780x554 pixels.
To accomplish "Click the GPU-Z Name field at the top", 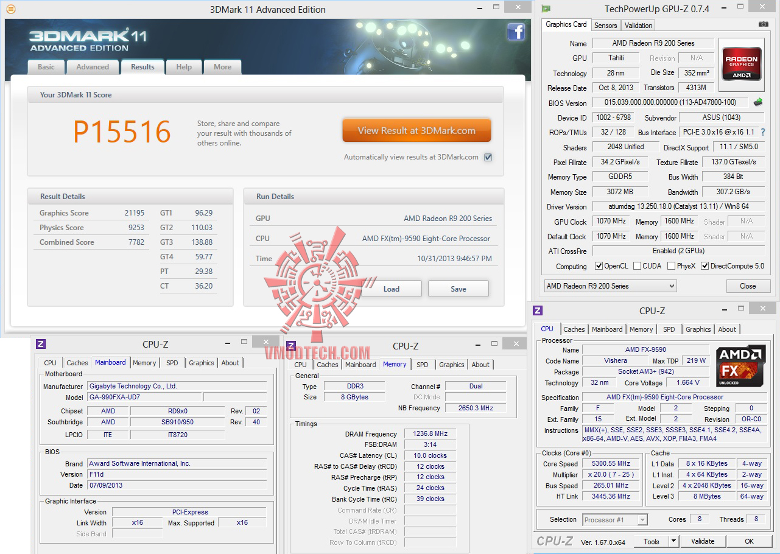I will pyautogui.click(x=653, y=43).
